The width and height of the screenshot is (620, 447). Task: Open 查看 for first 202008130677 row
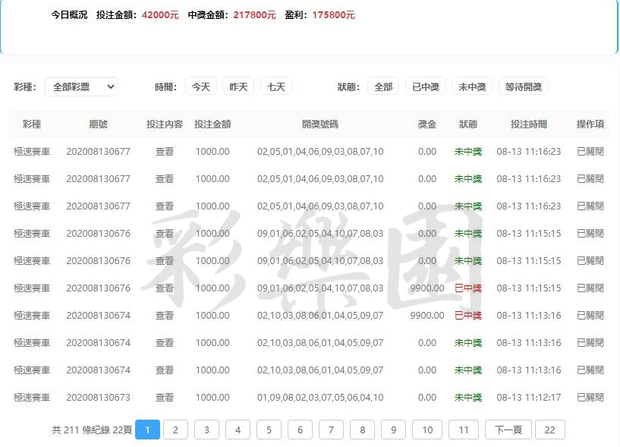click(165, 152)
